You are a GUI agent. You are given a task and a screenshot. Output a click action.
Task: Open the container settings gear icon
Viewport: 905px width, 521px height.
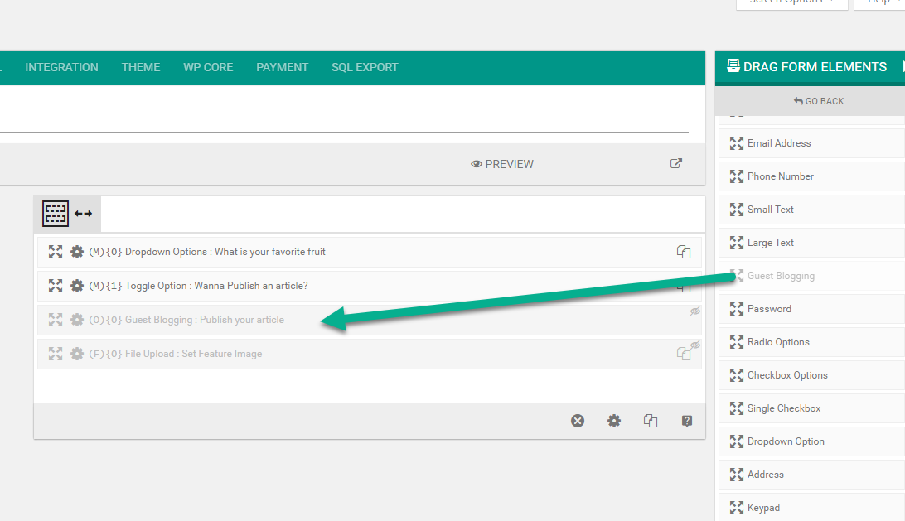614,421
